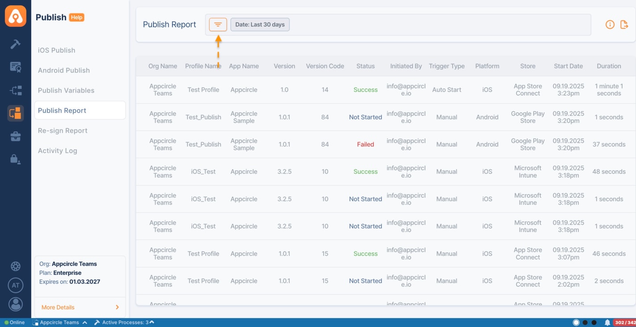Viewport: 636px width, 327px height.
Task: Select the white theme circle toggle
Action: (x=576, y=323)
